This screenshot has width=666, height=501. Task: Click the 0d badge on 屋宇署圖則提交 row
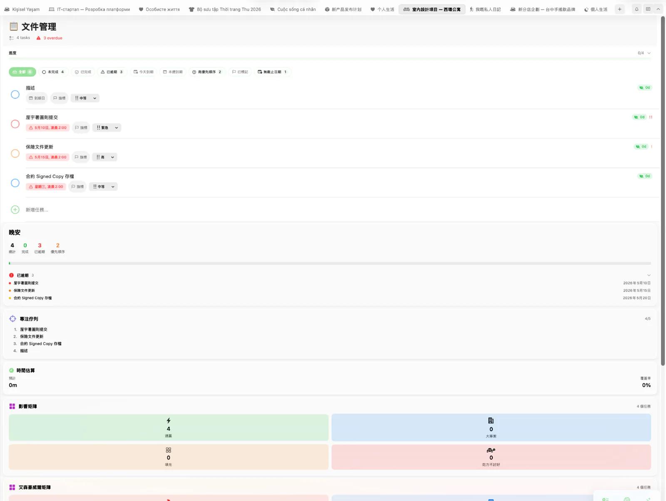pos(639,117)
